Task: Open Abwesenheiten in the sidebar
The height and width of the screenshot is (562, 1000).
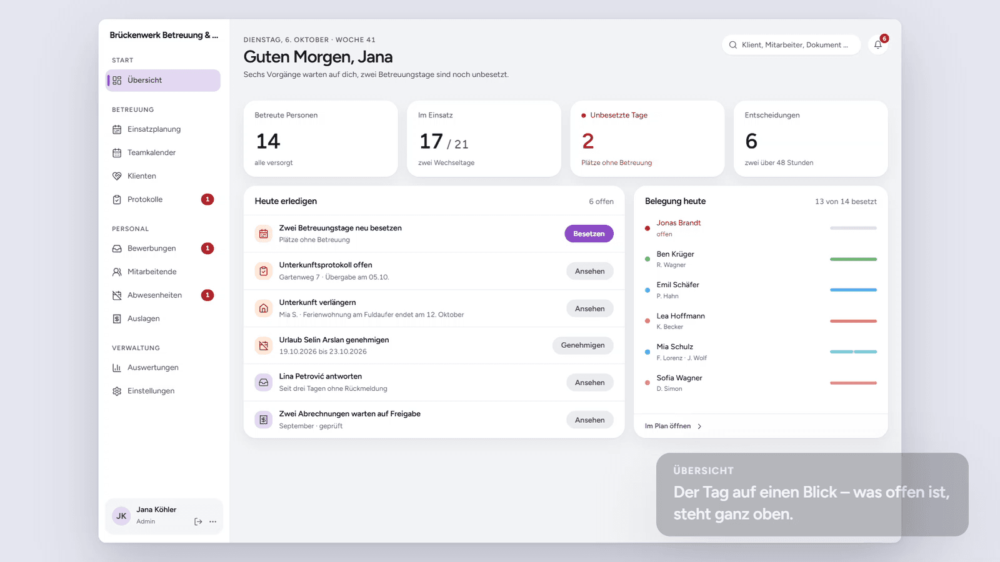Action: click(163, 295)
